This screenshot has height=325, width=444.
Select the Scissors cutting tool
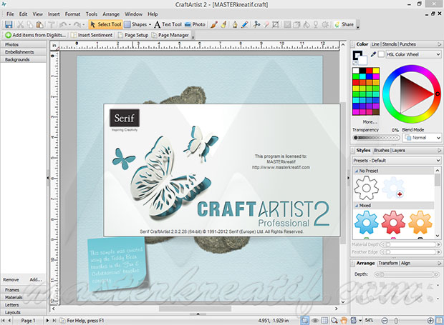click(x=256, y=24)
